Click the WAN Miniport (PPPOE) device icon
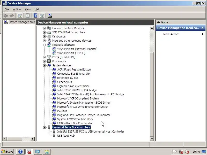Image resolution: width=207 pixels, height=155 pixels. (54, 53)
